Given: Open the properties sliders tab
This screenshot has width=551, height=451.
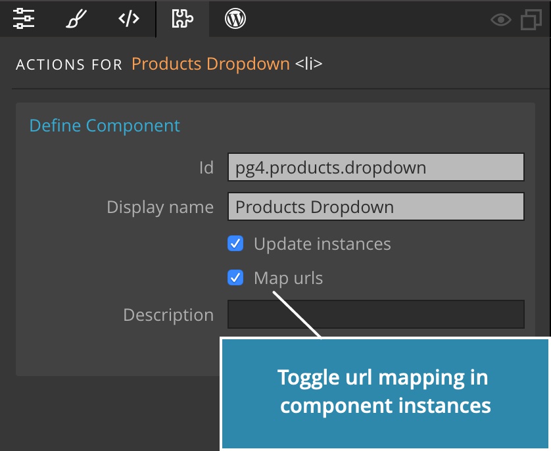Looking at the screenshot, I should pos(24,18).
